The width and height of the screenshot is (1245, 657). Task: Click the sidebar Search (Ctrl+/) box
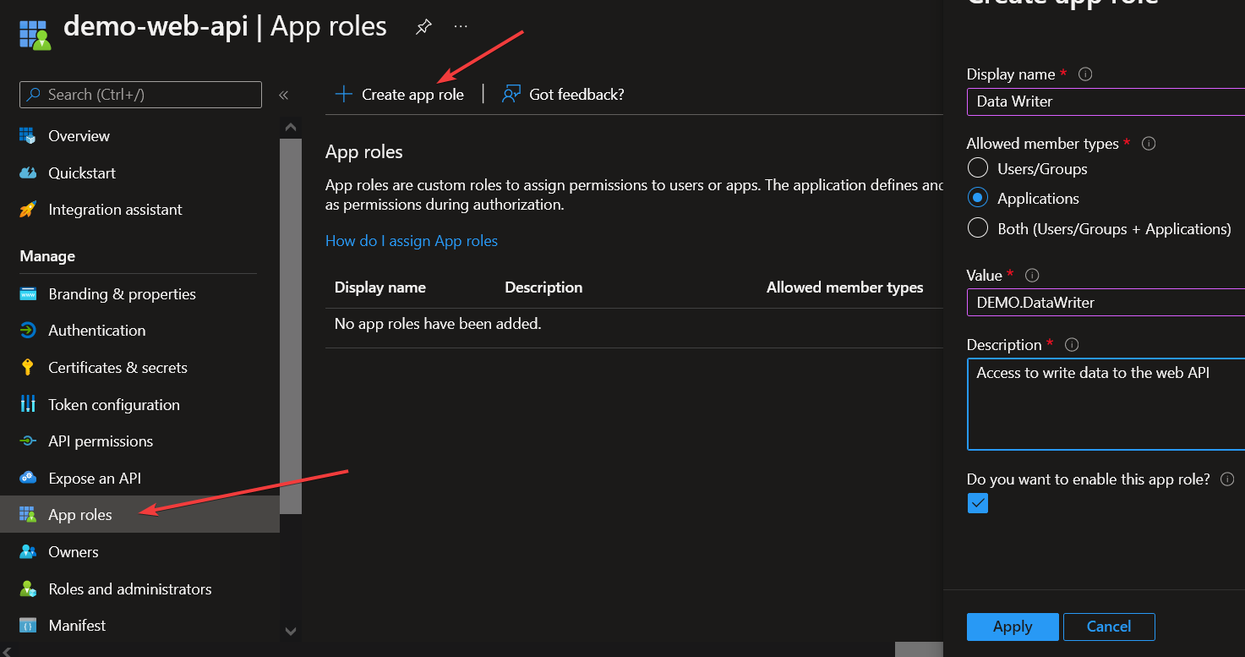pyautogui.click(x=140, y=95)
